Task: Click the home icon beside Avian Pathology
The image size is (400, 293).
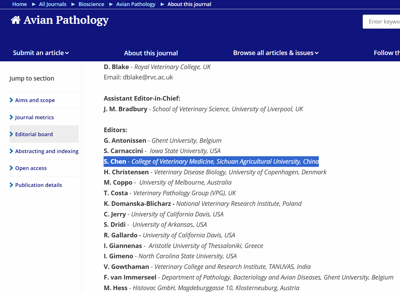Action: coord(15,20)
